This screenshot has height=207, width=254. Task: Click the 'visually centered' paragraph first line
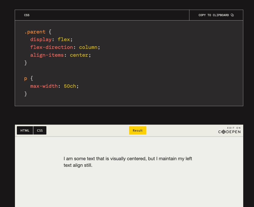click(x=128, y=159)
